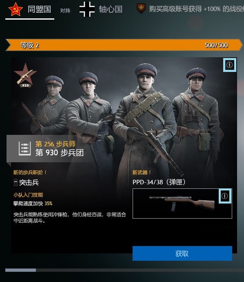244x282 pixels.
Task: Click the squad list document icon
Action: [25, 148]
